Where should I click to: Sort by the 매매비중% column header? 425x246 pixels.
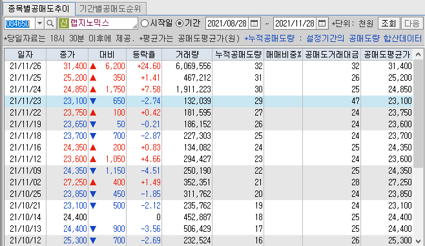click(284, 54)
